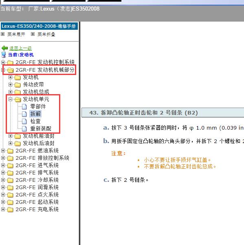Select the 2GR-FE 进气系统 tree item
The height and width of the screenshot is (245, 244).
pos(37,166)
